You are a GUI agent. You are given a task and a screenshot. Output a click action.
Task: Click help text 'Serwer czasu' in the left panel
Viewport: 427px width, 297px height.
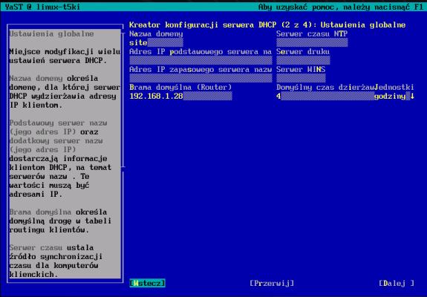click(x=36, y=248)
